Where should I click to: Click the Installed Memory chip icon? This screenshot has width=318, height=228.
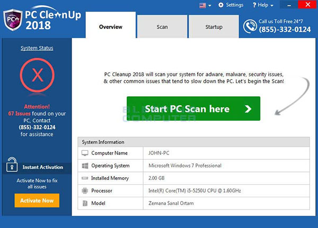click(x=85, y=178)
